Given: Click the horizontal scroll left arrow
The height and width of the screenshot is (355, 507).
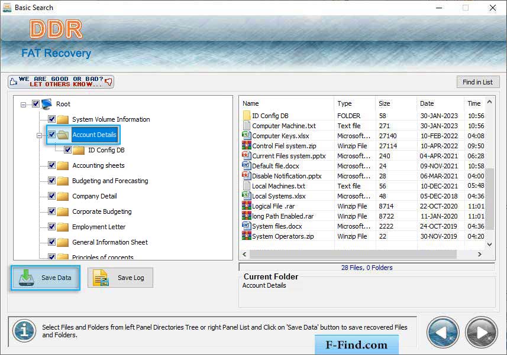Looking at the screenshot, I should point(244,255).
